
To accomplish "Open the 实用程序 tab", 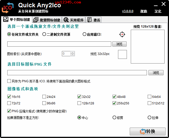I will (74, 20).
